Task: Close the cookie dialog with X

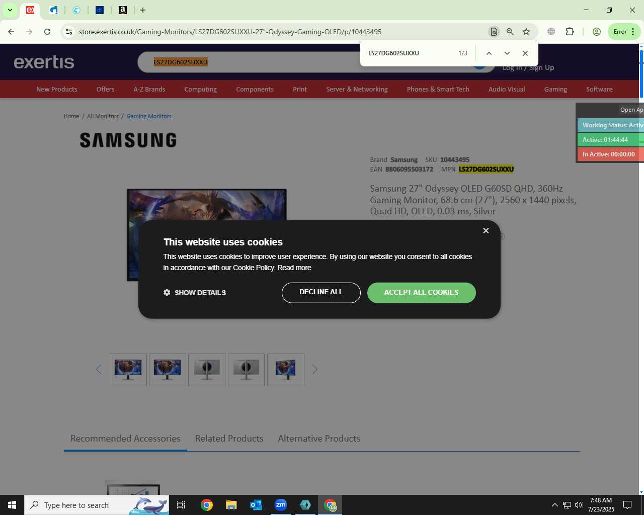Action: [486, 230]
